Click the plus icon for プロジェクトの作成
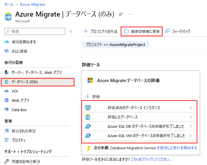207x165 pixels. (x=86, y=31)
